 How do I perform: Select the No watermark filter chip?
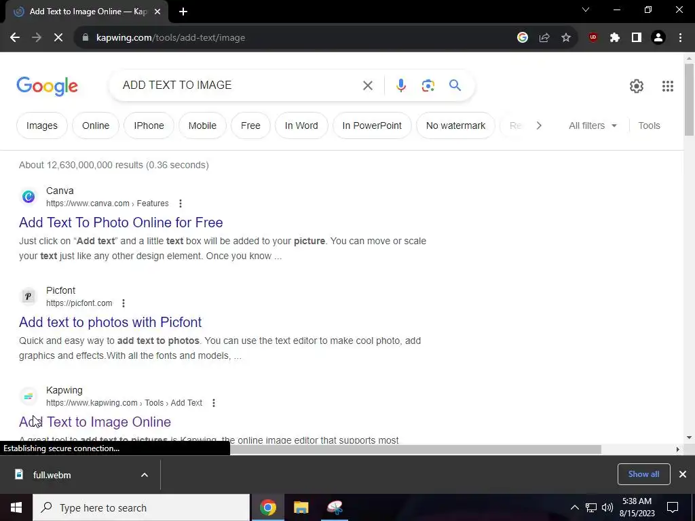point(455,126)
